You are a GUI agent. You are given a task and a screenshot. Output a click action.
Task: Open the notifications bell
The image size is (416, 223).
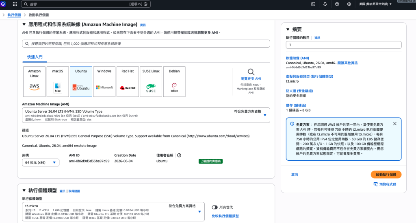(x=325, y=4)
